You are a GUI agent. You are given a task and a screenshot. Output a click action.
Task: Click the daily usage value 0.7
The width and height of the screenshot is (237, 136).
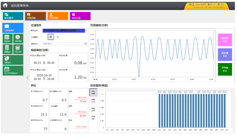tap(45, 100)
